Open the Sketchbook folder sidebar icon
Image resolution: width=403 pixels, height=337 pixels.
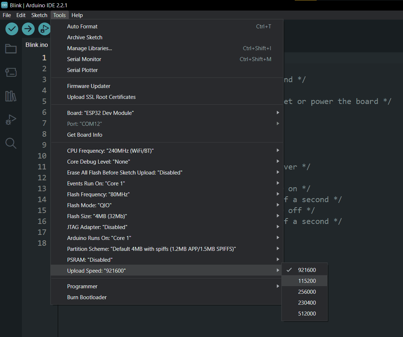click(11, 48)
